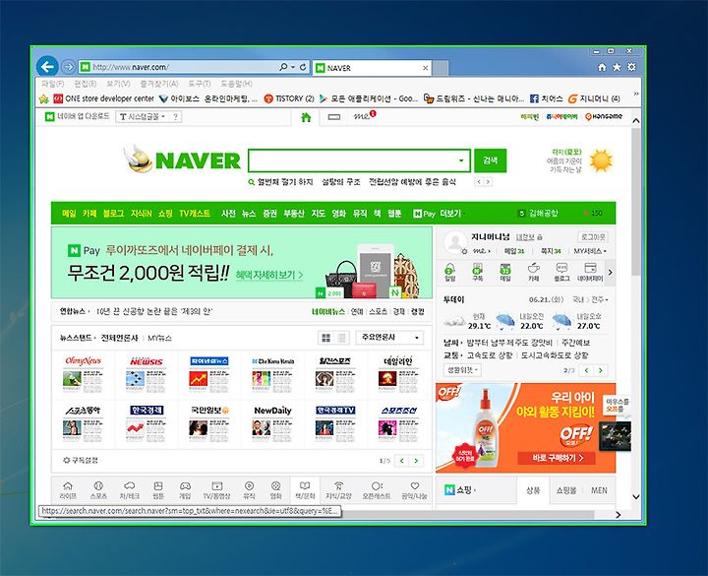Open the 스포츠 category icon
Image resolution: width=708 pixels, height=576 pixels.
pyautogui.click(x=98, y=490)
